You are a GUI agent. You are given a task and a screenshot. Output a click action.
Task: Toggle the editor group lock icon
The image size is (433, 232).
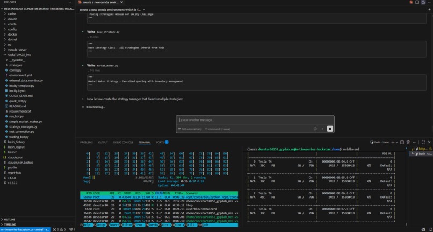[423, 2]
